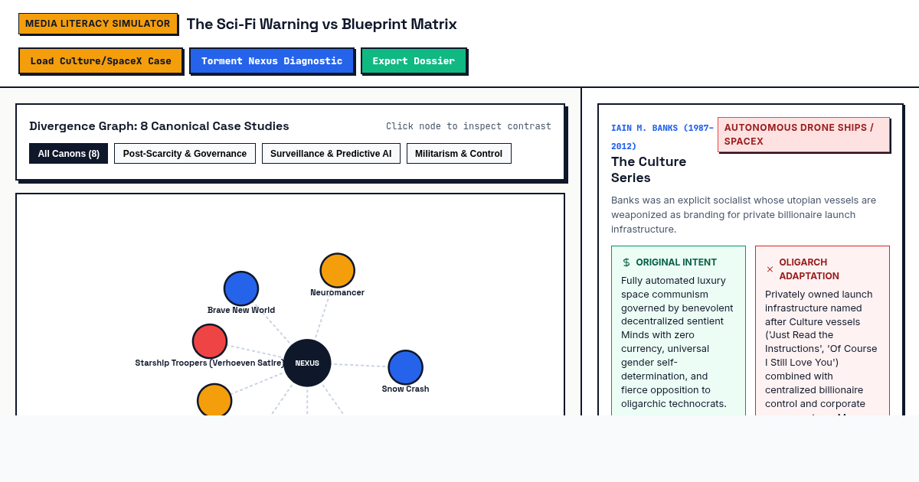Screen dimensions: 919x482
Task: Click the "Click node to inspect contrast" hint
Action: (469, 126)
